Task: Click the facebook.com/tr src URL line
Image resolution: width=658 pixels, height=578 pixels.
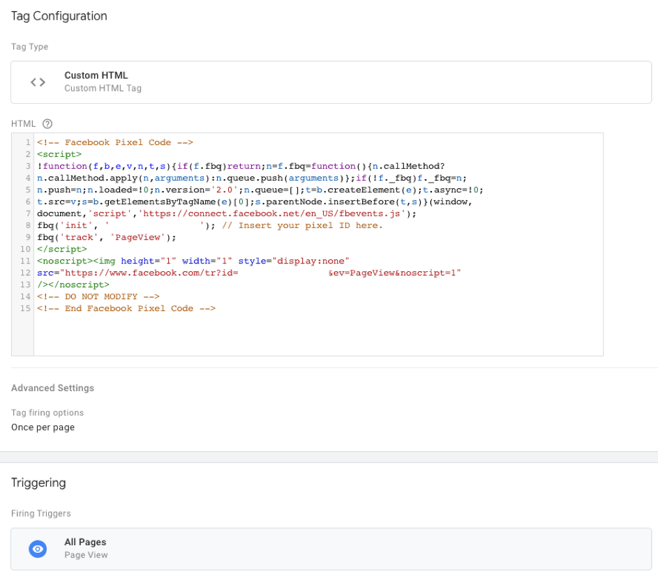Action: (140, 273)
